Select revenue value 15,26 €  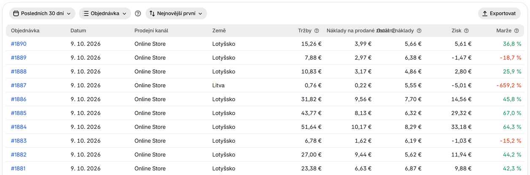coord(311,44)
